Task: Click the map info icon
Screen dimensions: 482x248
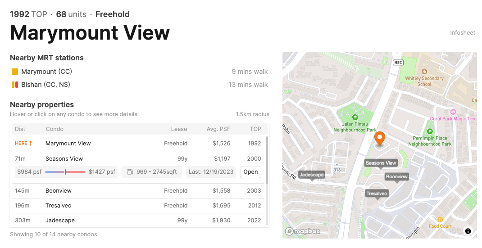Action: 468,231
